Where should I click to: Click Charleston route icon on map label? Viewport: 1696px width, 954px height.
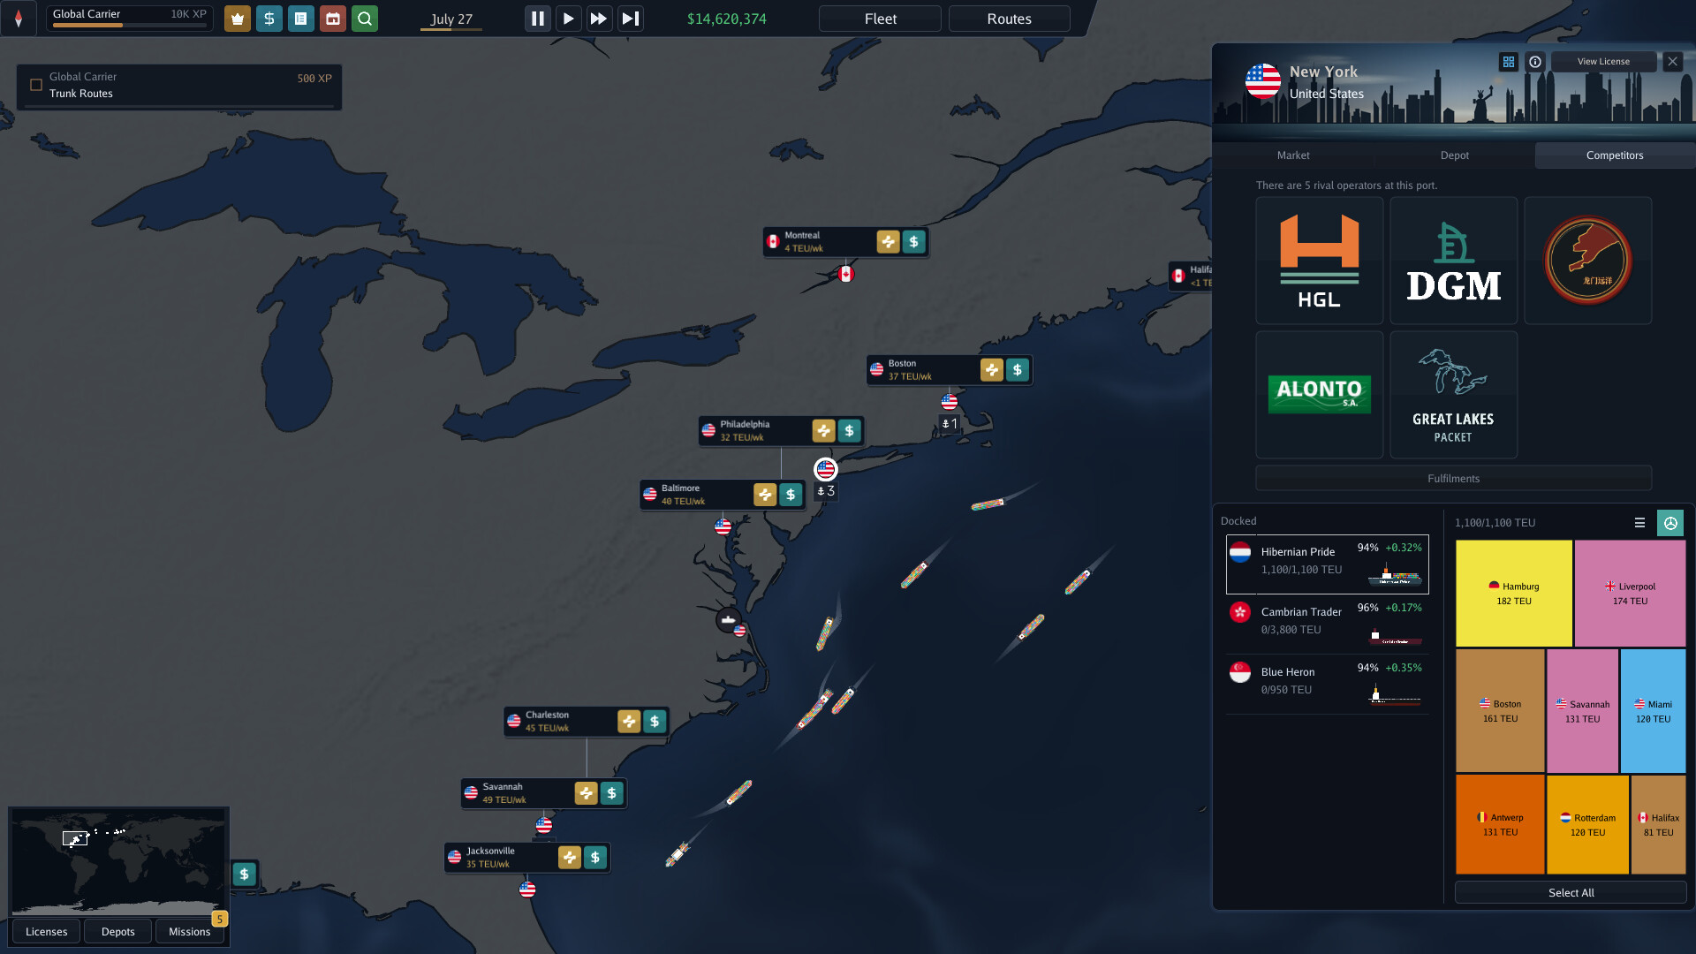(x=629, y=721)
